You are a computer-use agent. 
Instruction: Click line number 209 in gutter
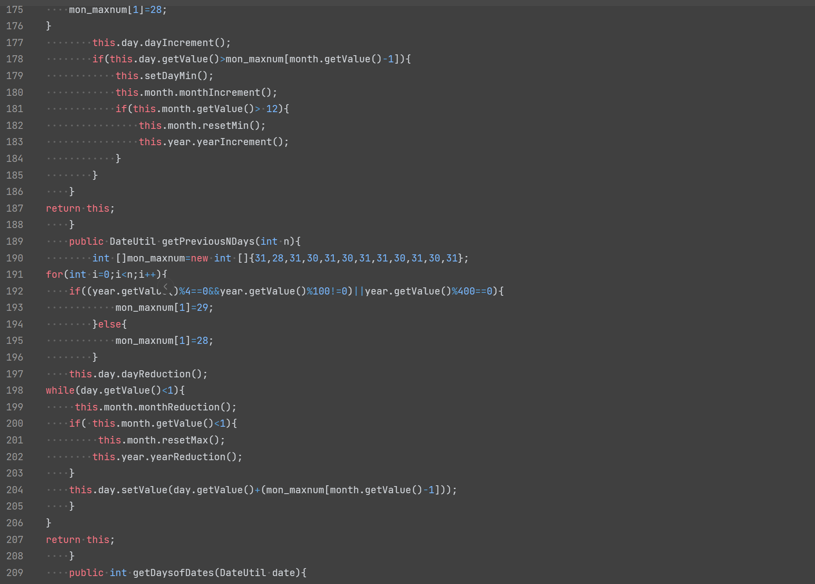point(15,573)
